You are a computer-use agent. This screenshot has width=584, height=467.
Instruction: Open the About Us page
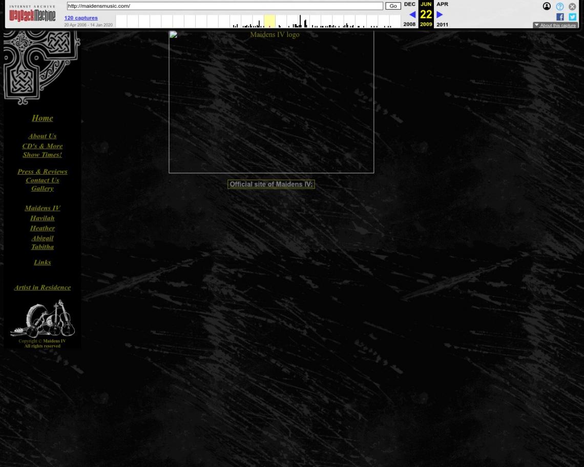coord(42,136)
